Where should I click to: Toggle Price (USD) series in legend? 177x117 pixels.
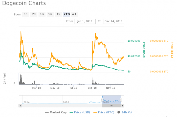click(80, 112)
